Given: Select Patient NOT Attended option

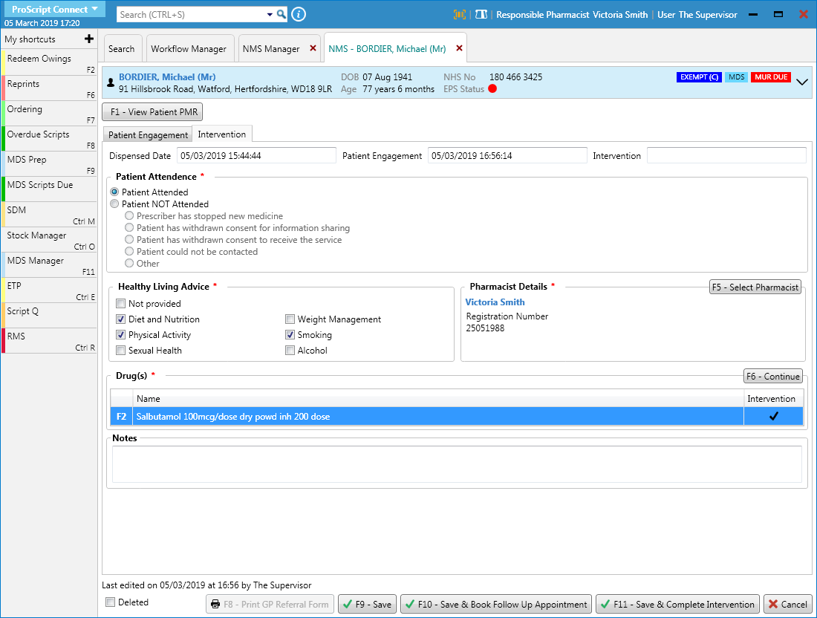Looking at the screenshot, I should (x=114, y=204).
